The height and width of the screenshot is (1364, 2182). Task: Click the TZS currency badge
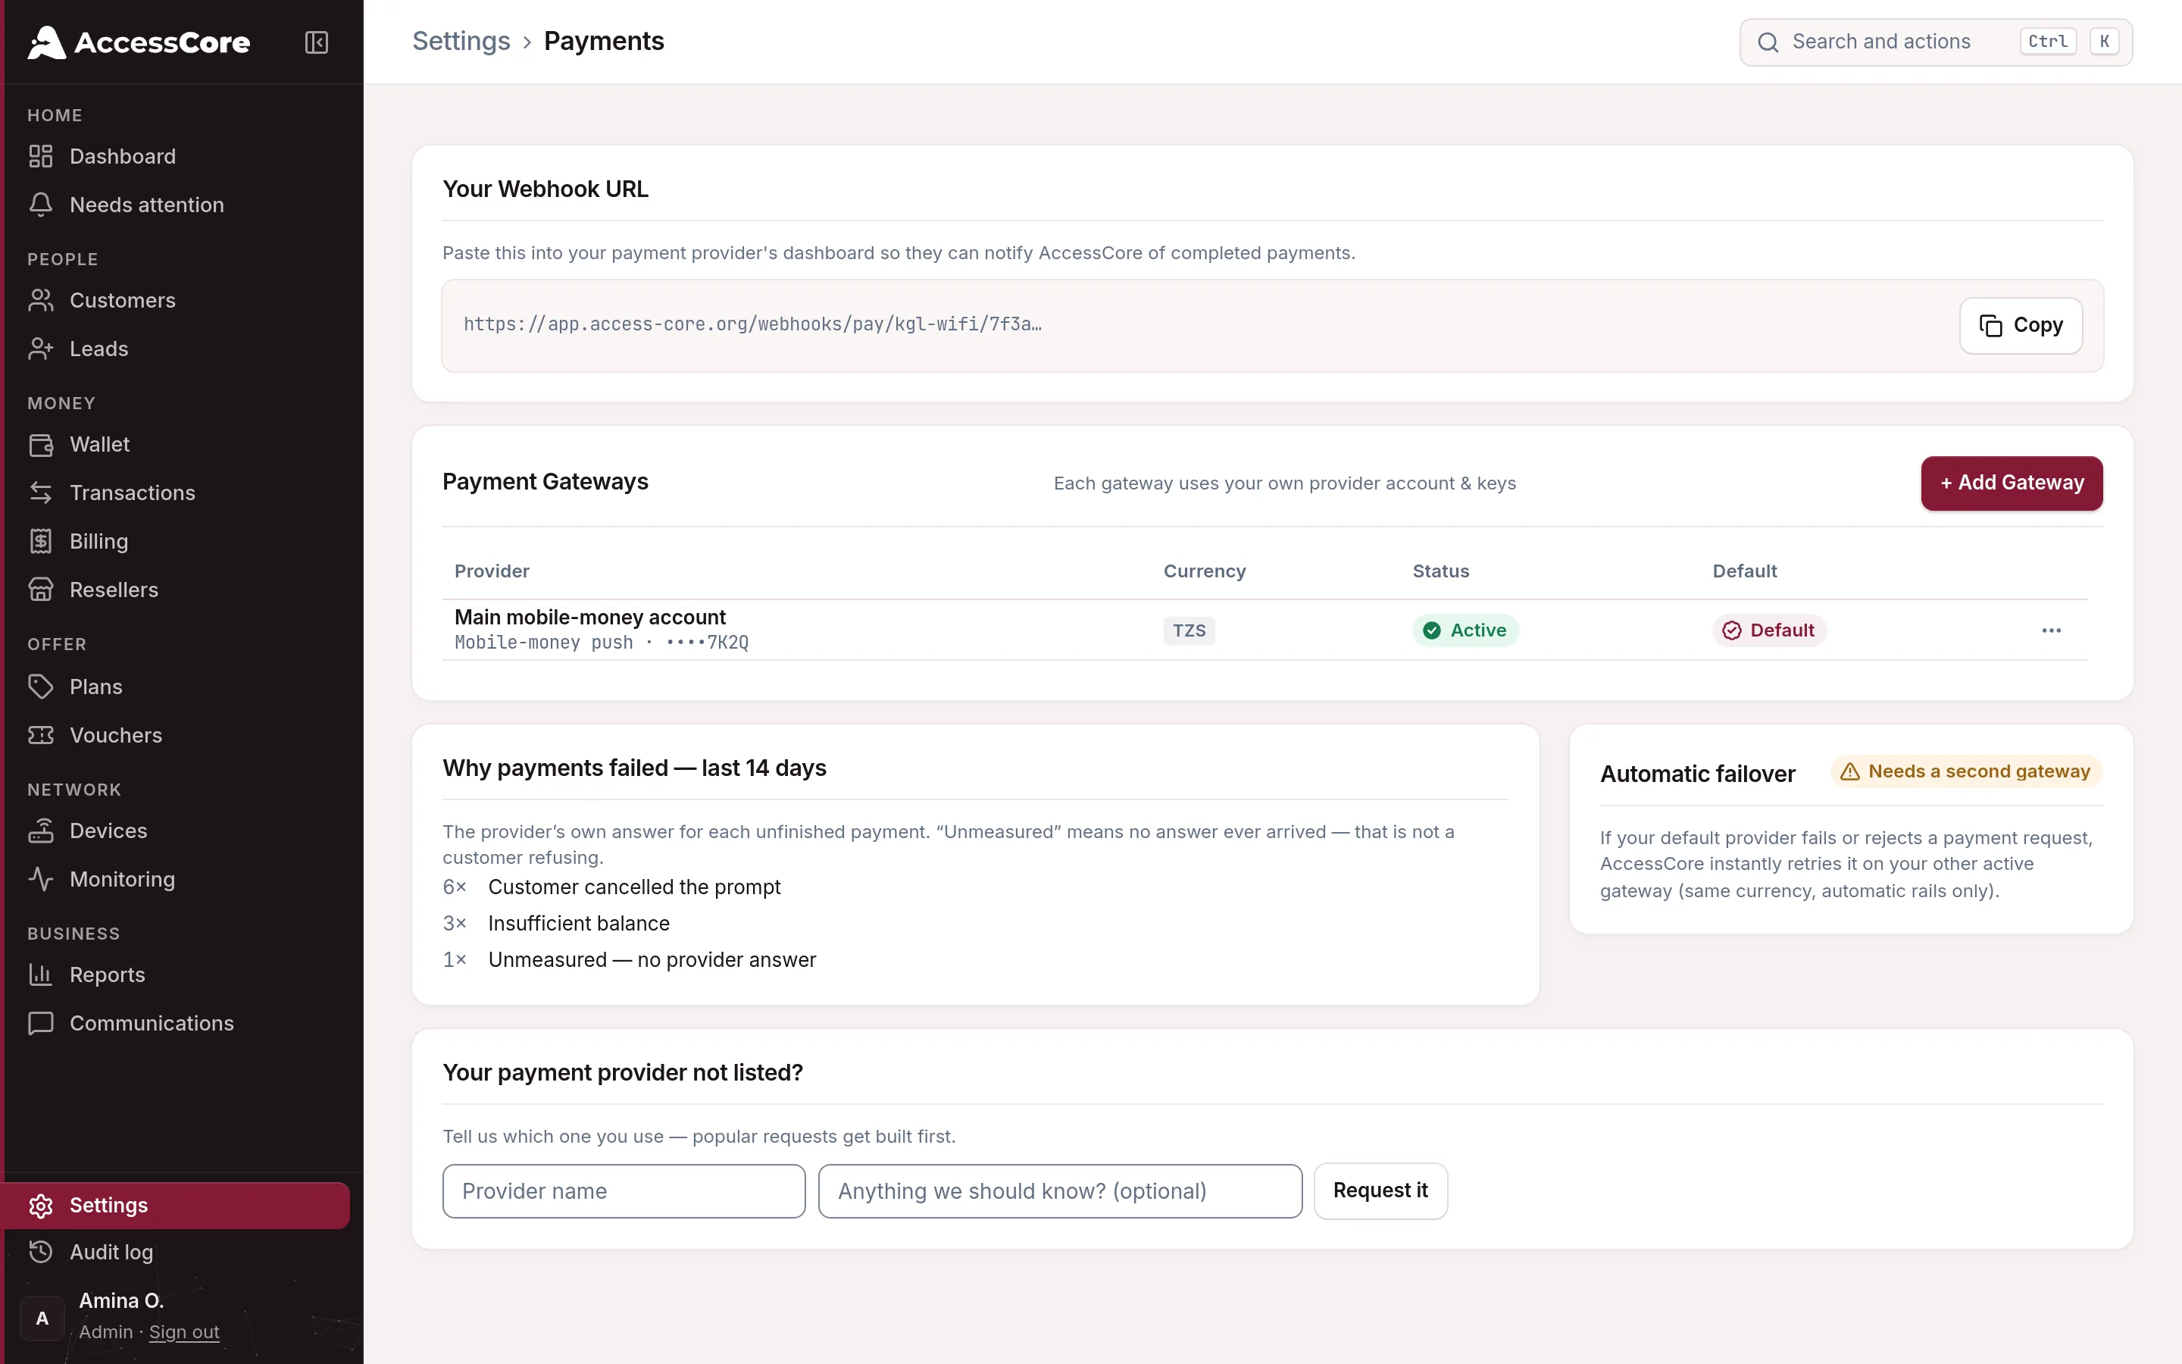tap(1189, 630)
